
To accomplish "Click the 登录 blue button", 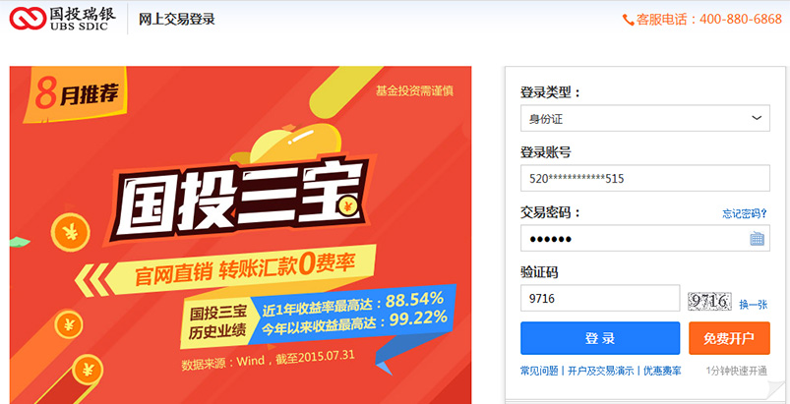I will 600,338.
